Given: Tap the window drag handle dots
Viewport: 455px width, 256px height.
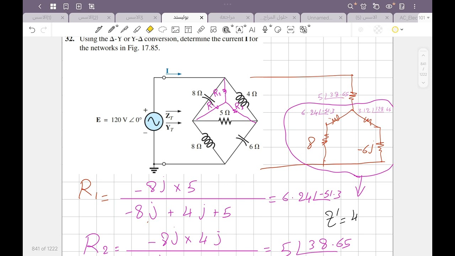Looking at the screenshot, I should [x=227, y=4].
